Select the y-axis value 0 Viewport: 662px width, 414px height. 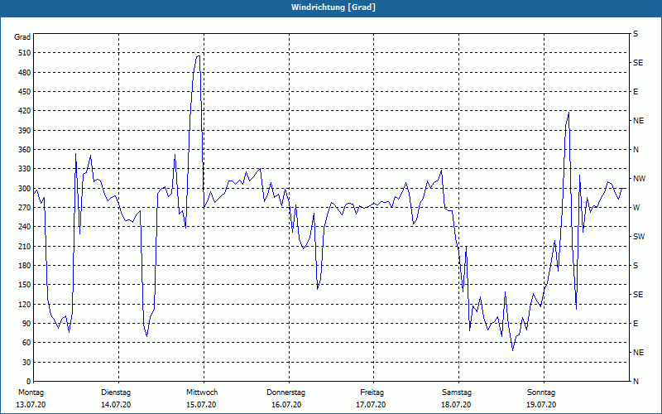click(x=29, y=382)
